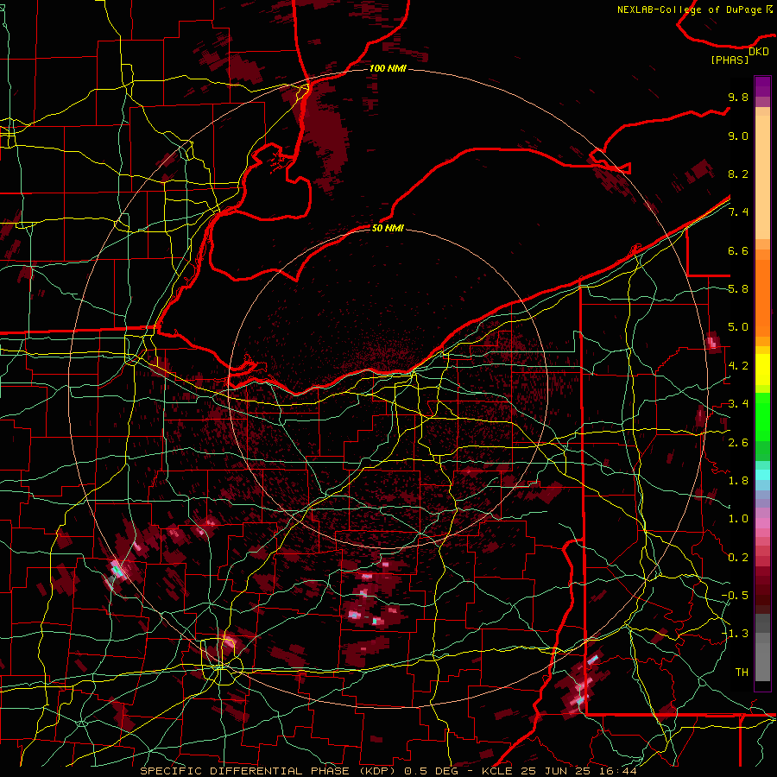Click the -1.3 scale value
This screenshot has width=777, height=777.
pos(736,635)
